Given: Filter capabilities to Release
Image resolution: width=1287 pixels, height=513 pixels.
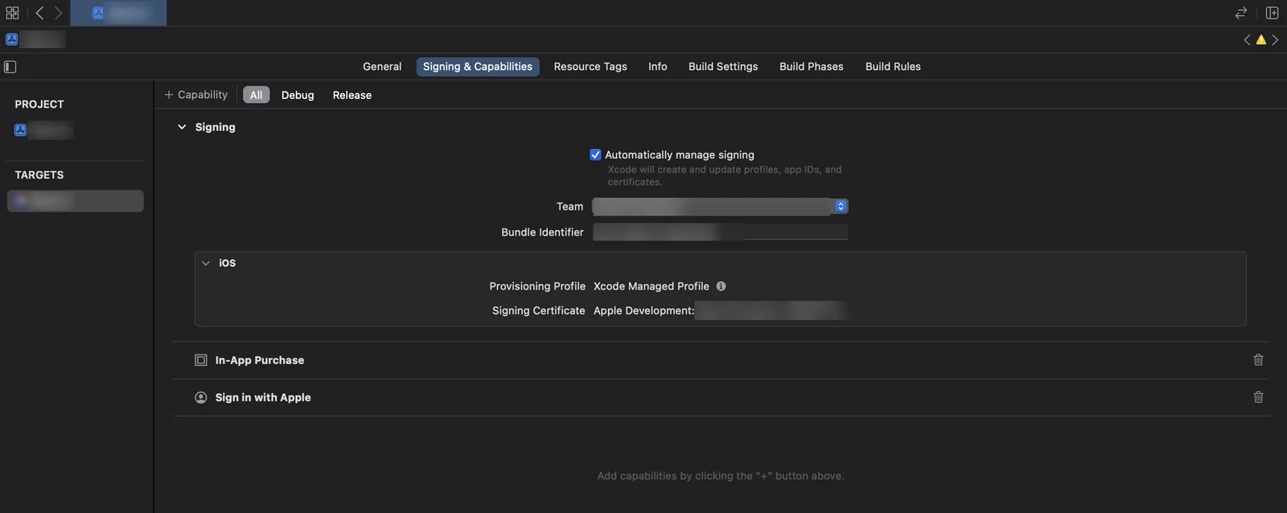Looking at the screenshot, I should (x=352, y=95).
